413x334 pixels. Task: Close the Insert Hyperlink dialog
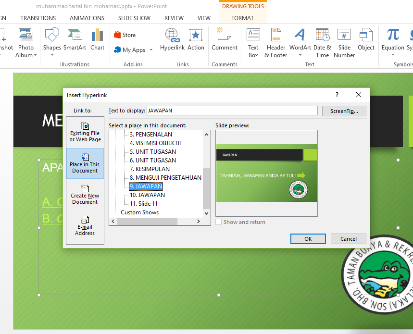point(359,95)
